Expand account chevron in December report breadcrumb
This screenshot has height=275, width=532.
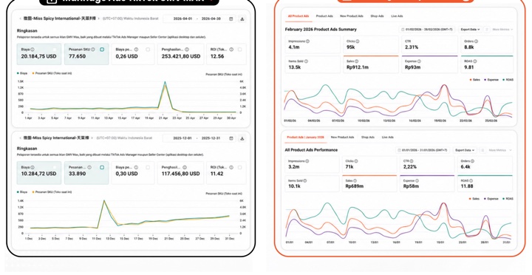(x=92, y=138)
